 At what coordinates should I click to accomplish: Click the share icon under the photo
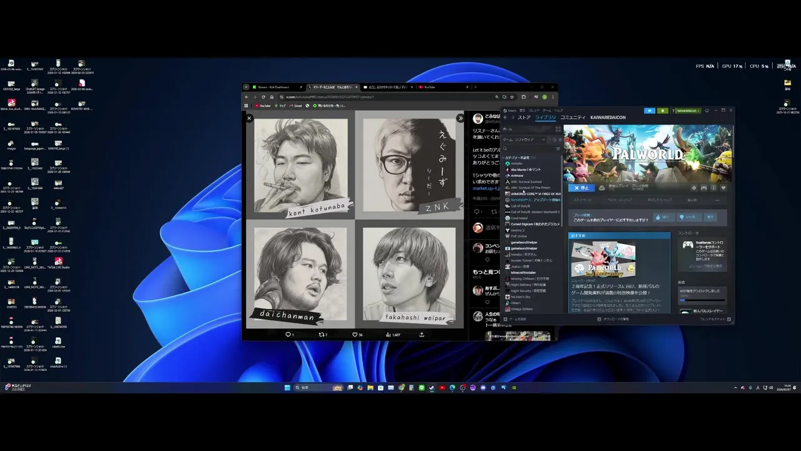click(422, 334)
